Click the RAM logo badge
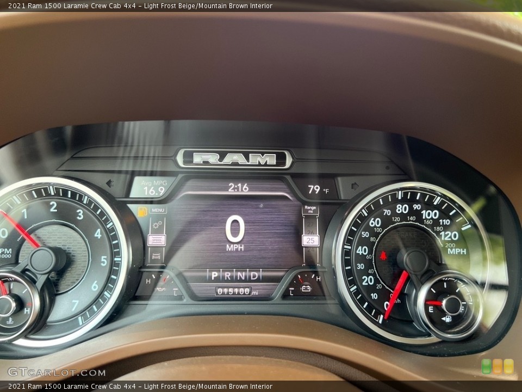Screen dimensions: 522x392 [x=234, y=159]
